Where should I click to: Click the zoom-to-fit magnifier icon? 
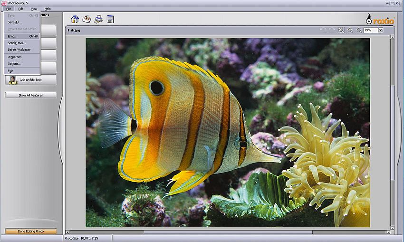pyautogui.click(x=341, y=30)
